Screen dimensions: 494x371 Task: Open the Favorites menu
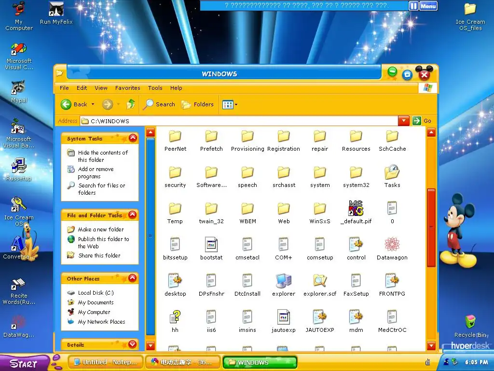[x=127, y=88]
